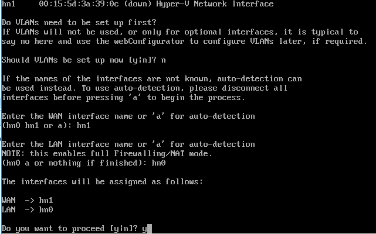Click 'Do VLANs need to be set up first?' line
Screen dimensions: 376x234
pos(79,22)
